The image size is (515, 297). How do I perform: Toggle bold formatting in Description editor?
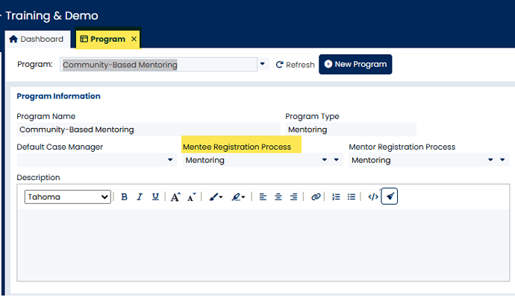(x=124, y=197)
